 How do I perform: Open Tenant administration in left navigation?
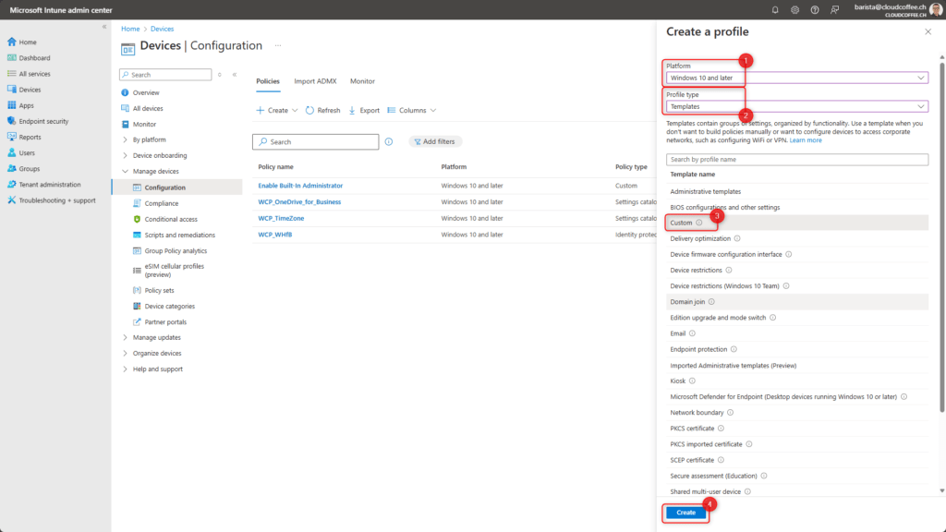click(50, 185)
